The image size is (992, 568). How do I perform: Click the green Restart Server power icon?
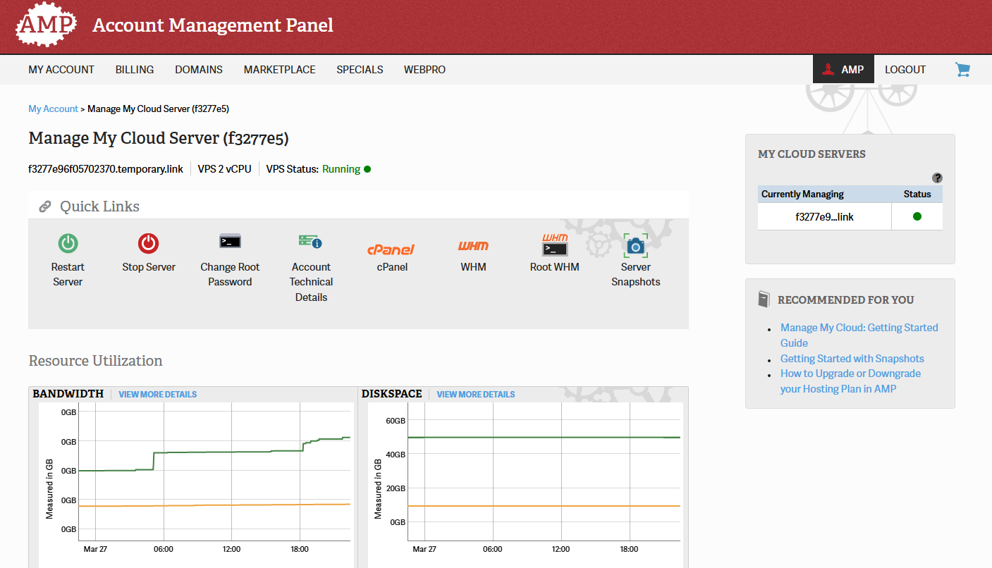pos(68,243)
